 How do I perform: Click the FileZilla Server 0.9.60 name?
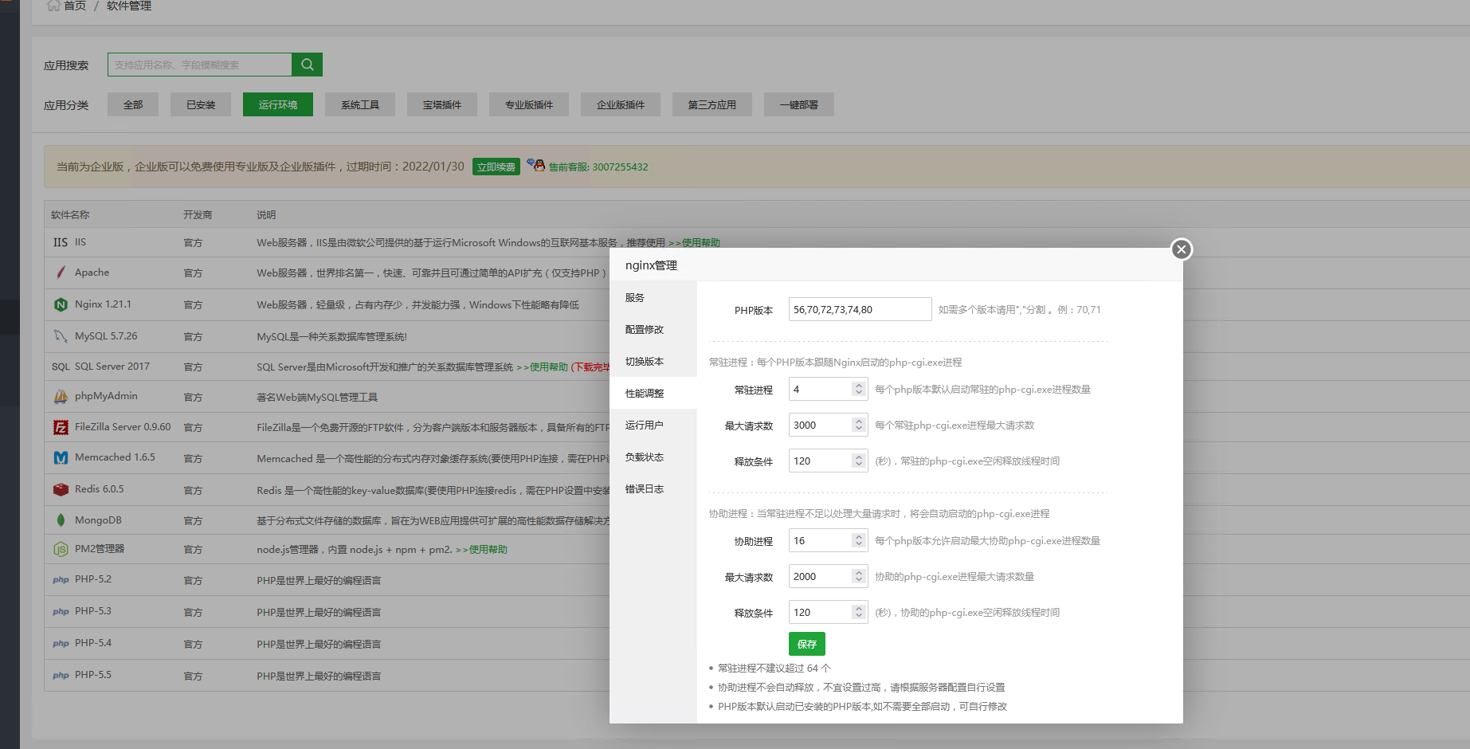point(123,427)
